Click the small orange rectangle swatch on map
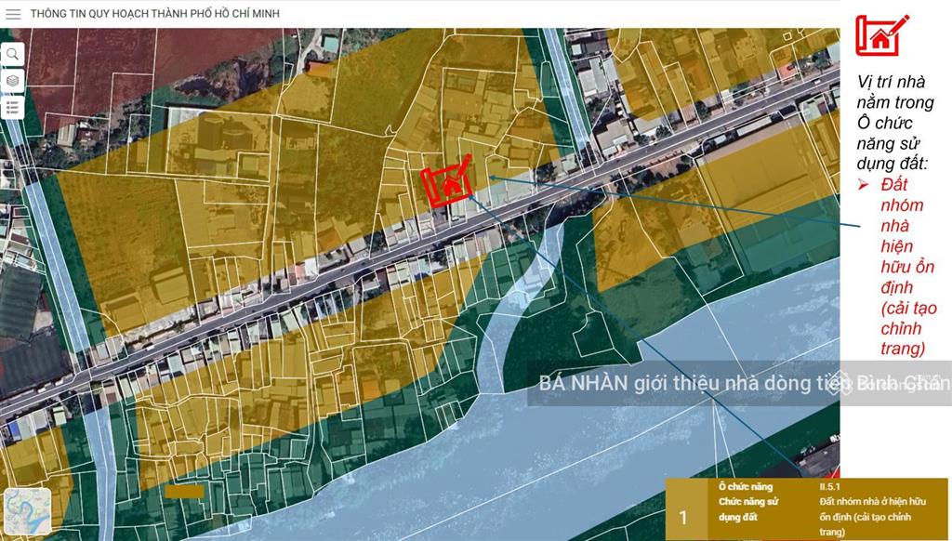The width and height of the screenshot is (952, 541). click(185, 491)
